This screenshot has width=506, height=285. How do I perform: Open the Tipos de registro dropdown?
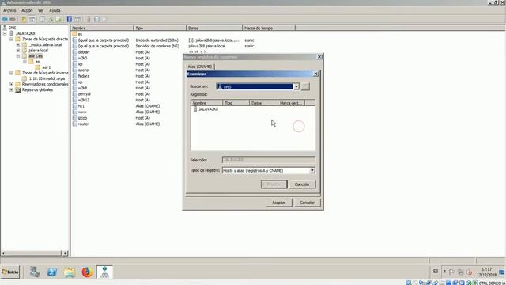click(x=312, y=170)
